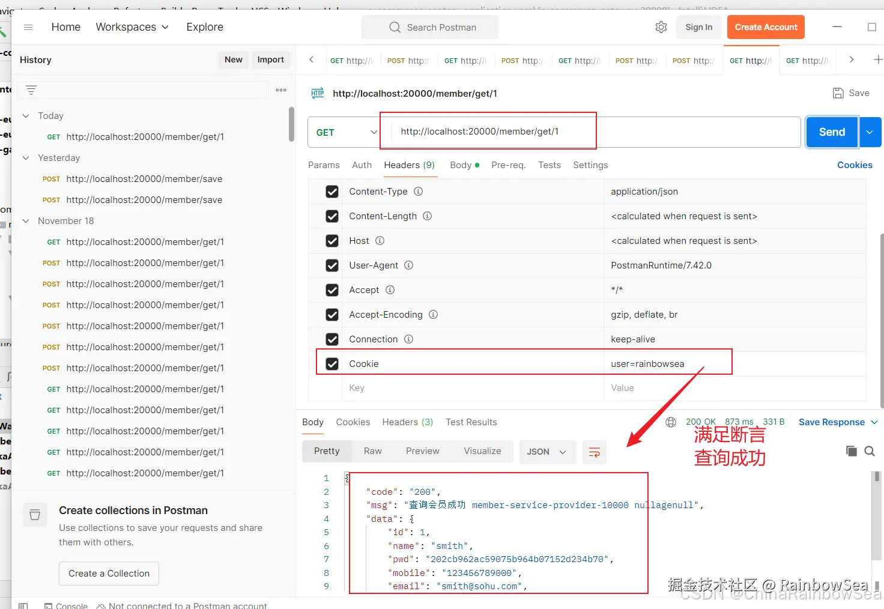Open the request Settings tab
This screenshot has width=884, height=609.
pyautogui.click(x=590, y=165)
